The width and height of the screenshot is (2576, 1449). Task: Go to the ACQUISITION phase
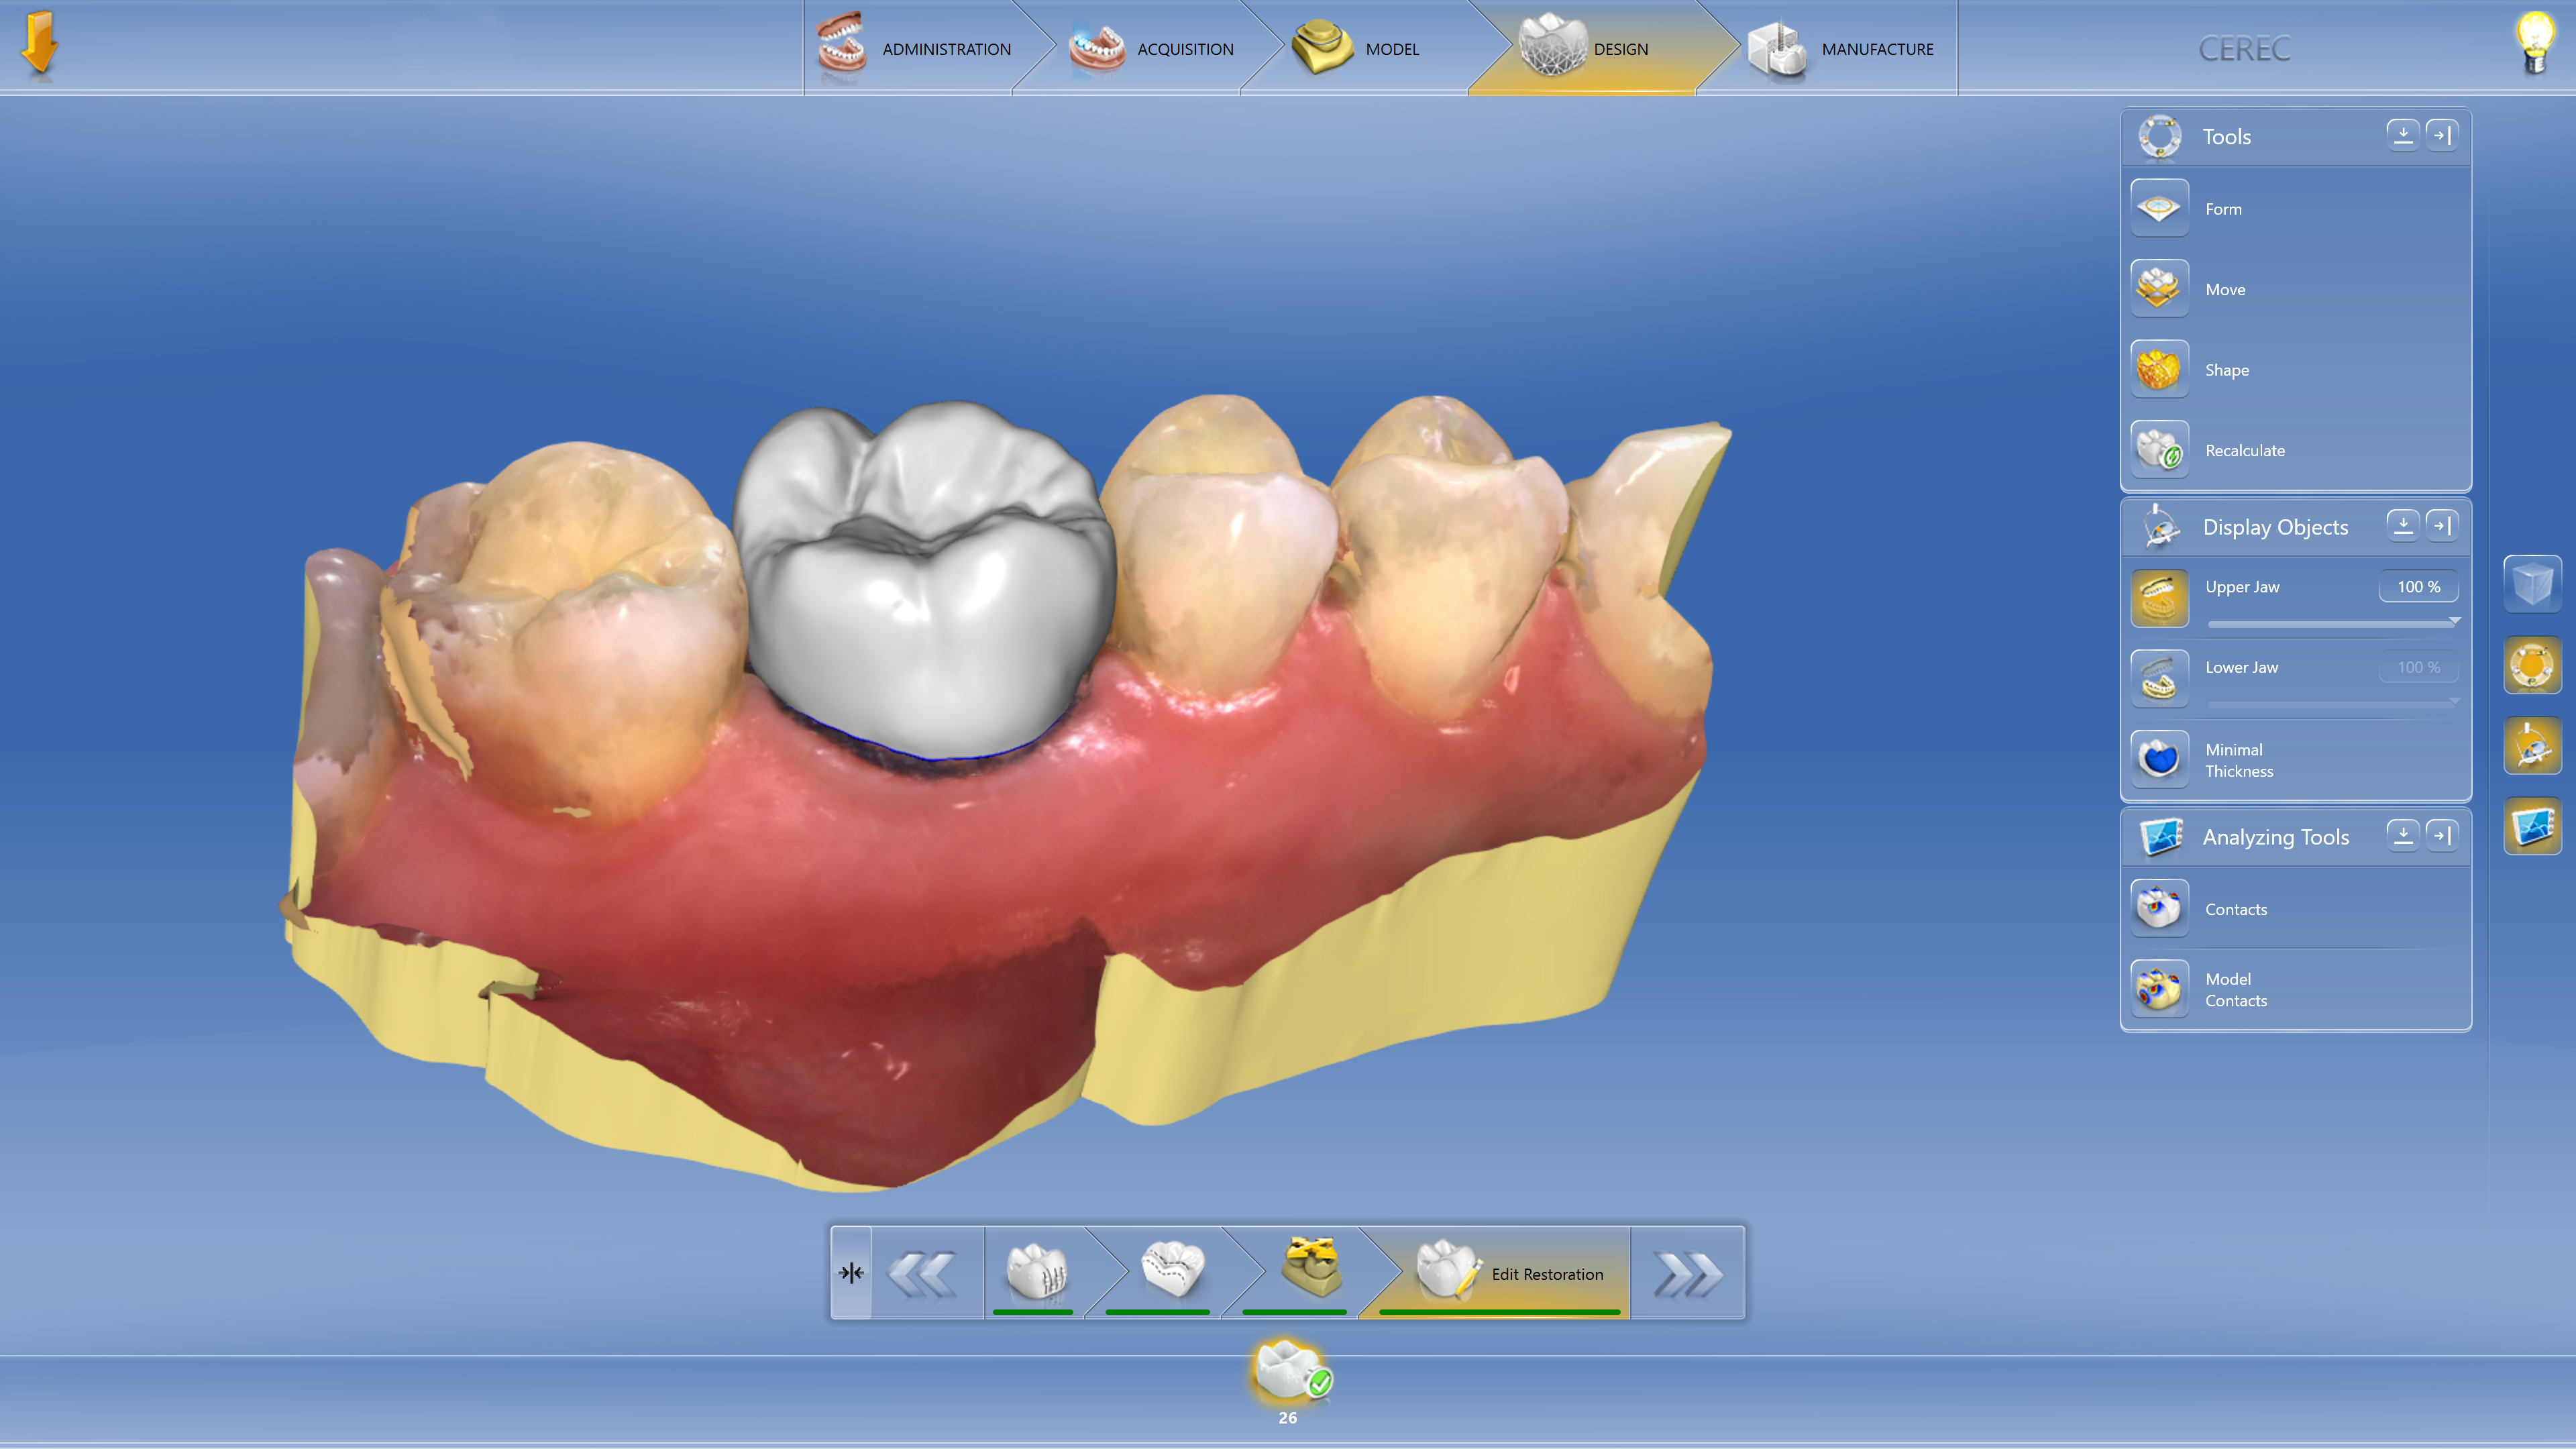[1151, 48]
